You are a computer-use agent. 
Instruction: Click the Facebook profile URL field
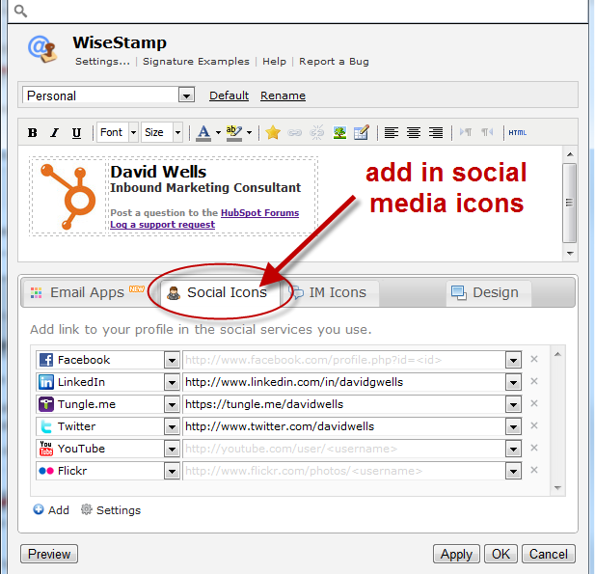coord(344,360)
